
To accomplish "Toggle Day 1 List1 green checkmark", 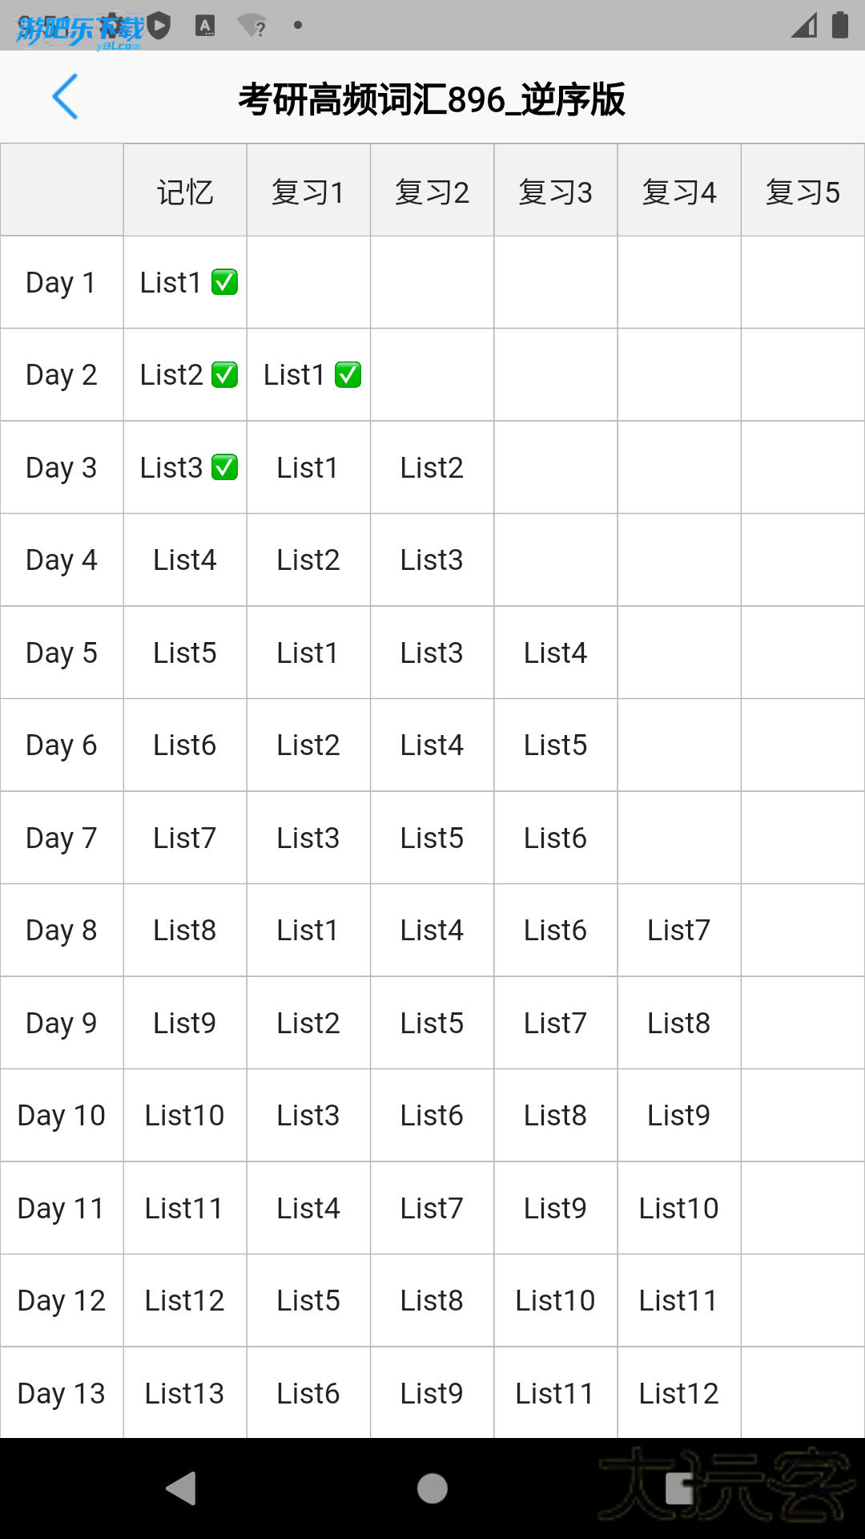I will (224, 282).
